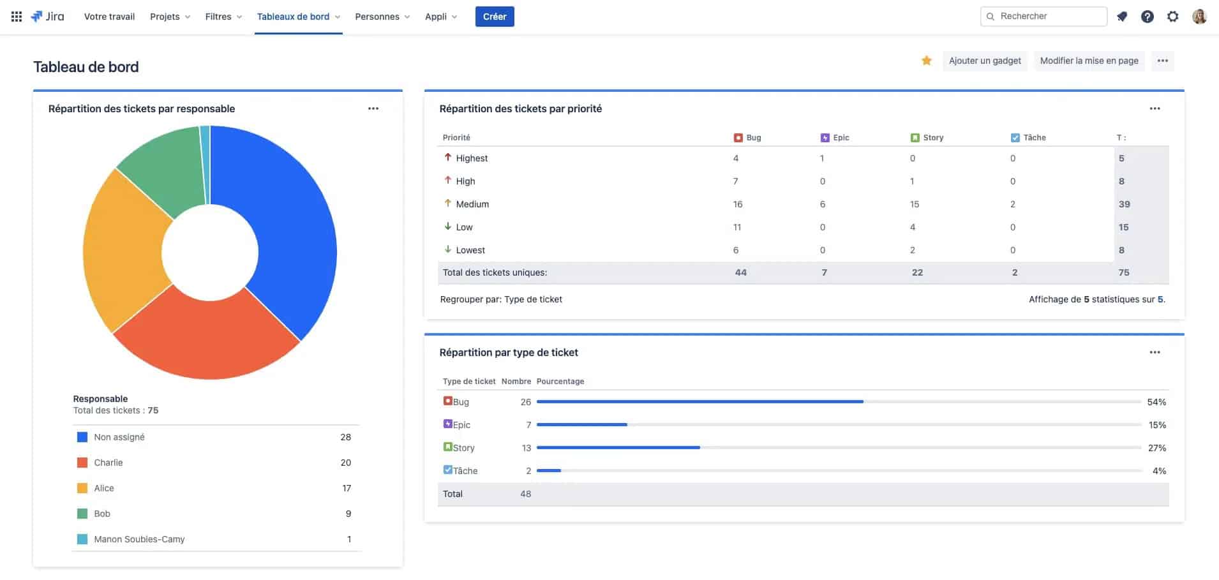Toggle the favorite star for this dashboard

(x=926, y=61)
